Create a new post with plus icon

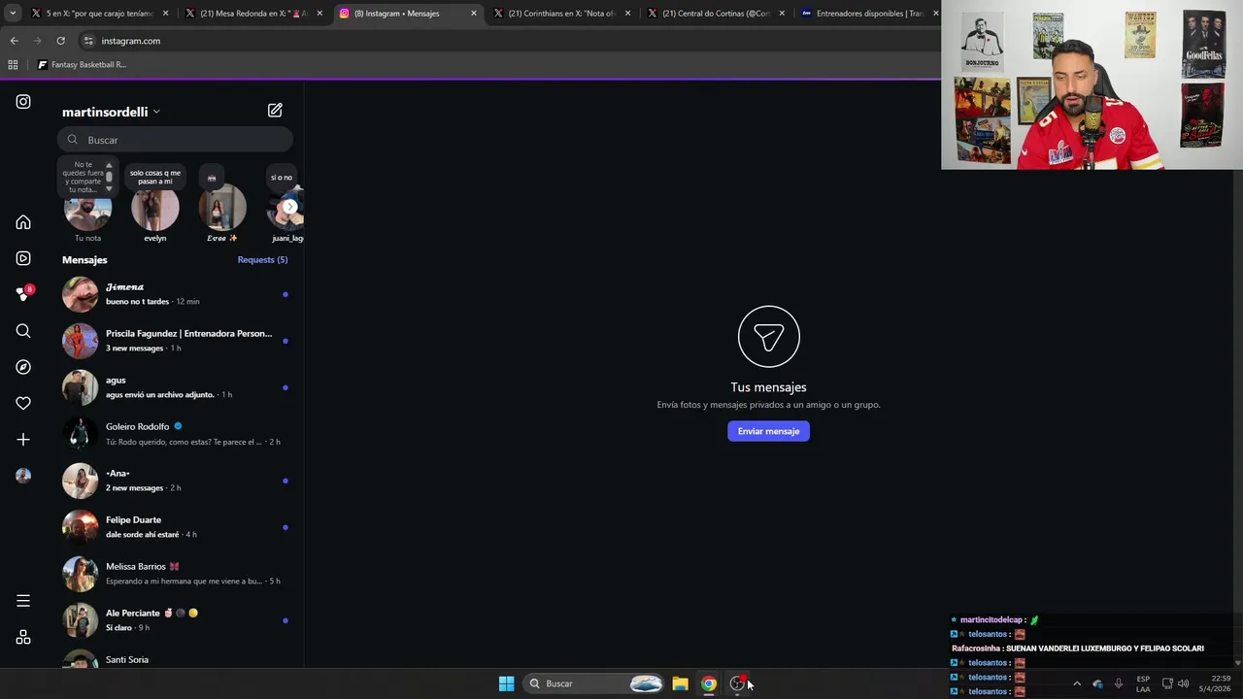pyautogui.click(x=23, y=440)
